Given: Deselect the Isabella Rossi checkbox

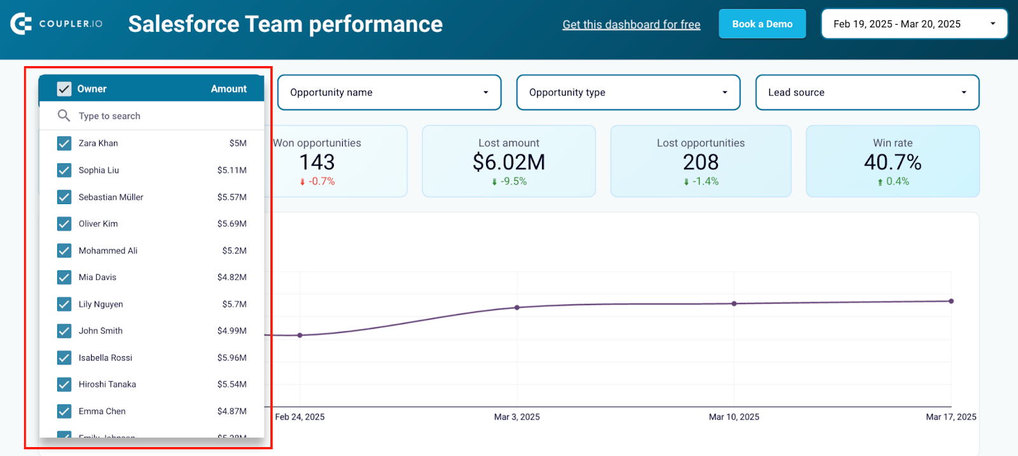Looking at the screenshot, I should pyautogui.click(x=64, y=357).
